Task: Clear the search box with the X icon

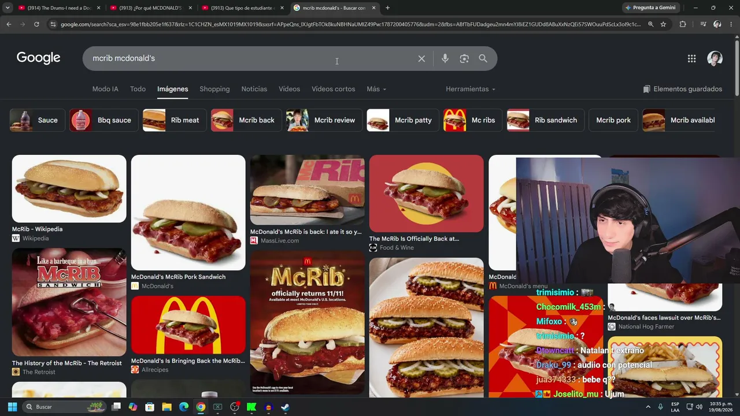Action: click(421, 58)
